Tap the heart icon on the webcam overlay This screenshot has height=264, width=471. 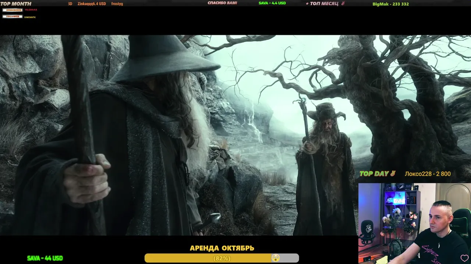click(x=465, y=258)
